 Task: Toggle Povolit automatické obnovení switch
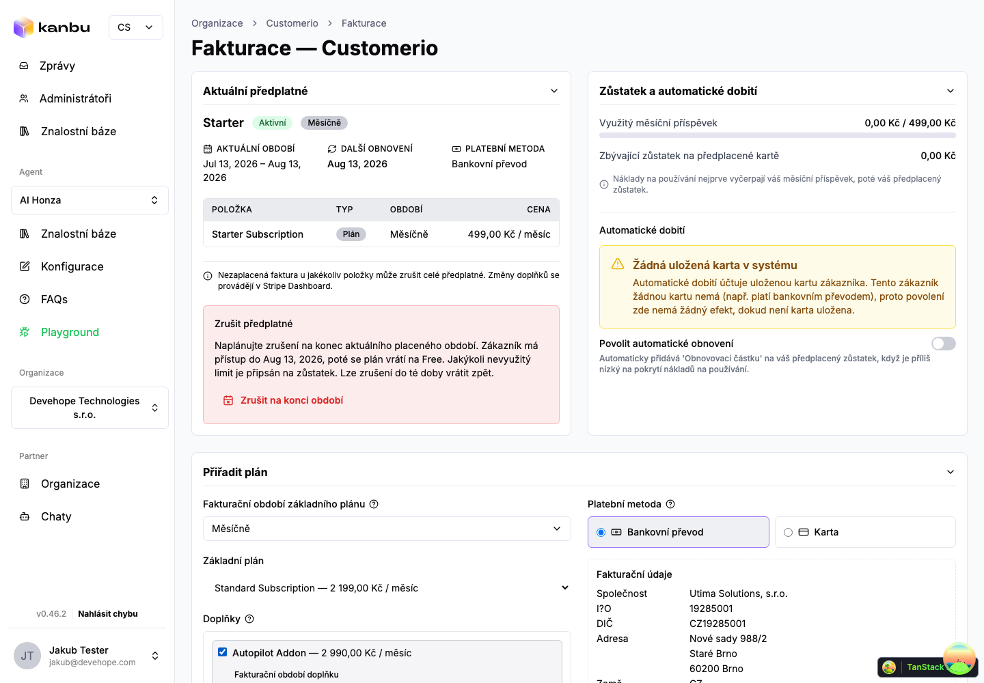(x=944, y=344)
